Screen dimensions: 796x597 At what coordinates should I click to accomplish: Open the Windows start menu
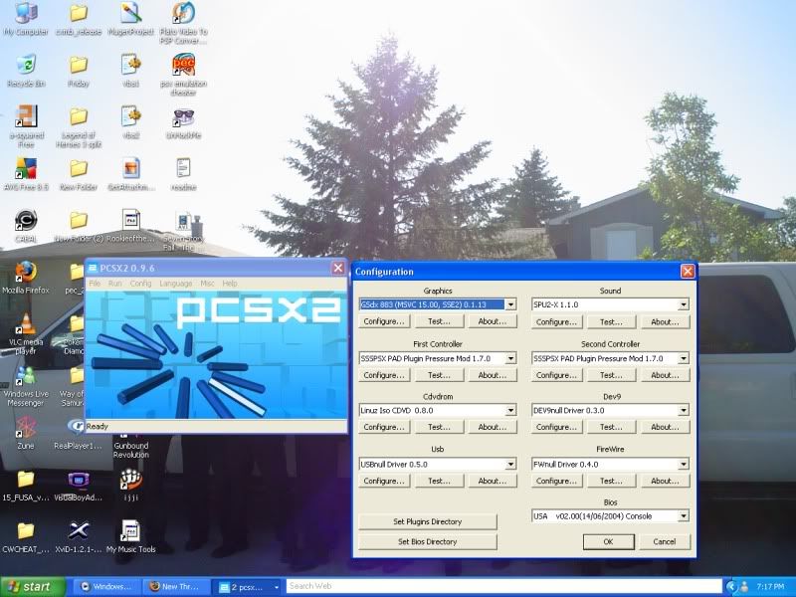[33, 587]
